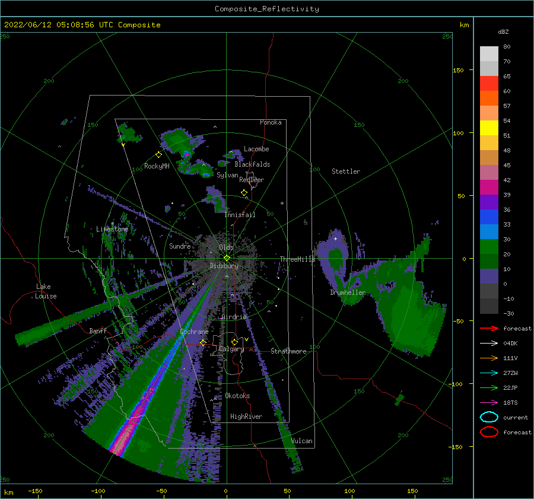Click the Strathmore label

click(x=288, y=351)
